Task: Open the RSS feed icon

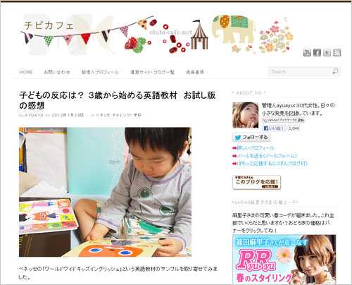Action: 337,52
